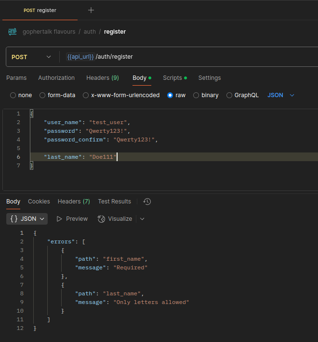Click the "Required" message in response
This screenshot has width=318, height=342.
point(131,267)
